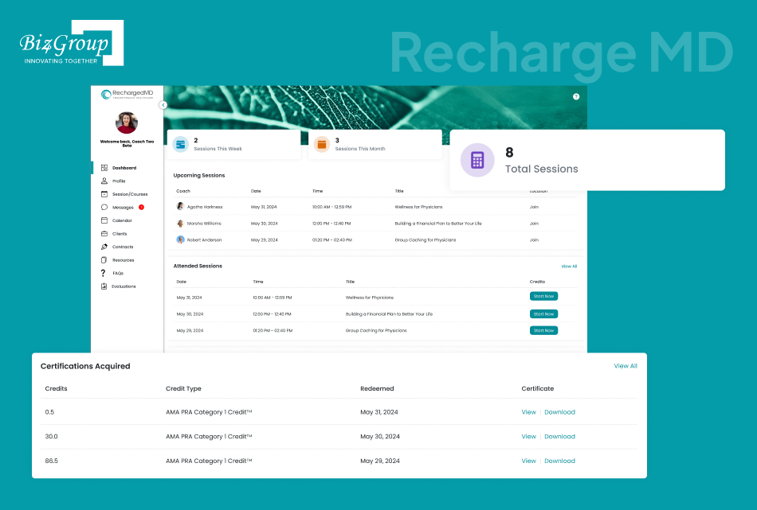Image resolution: width=757 pixels, height=510 pixels.
Task: Click Start Now for May 31 session
Action: (543, 296)
